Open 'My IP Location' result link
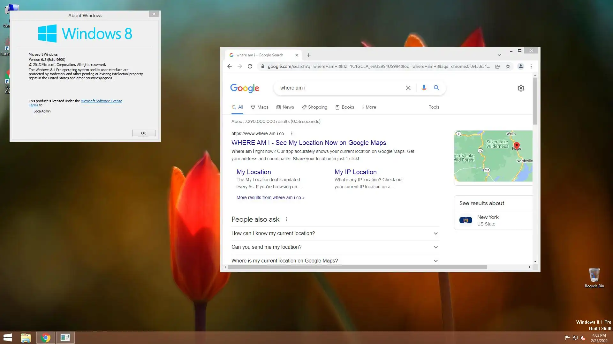Image resolution: width=613 pixels, height=344 pixels. (x=355, y=172)
